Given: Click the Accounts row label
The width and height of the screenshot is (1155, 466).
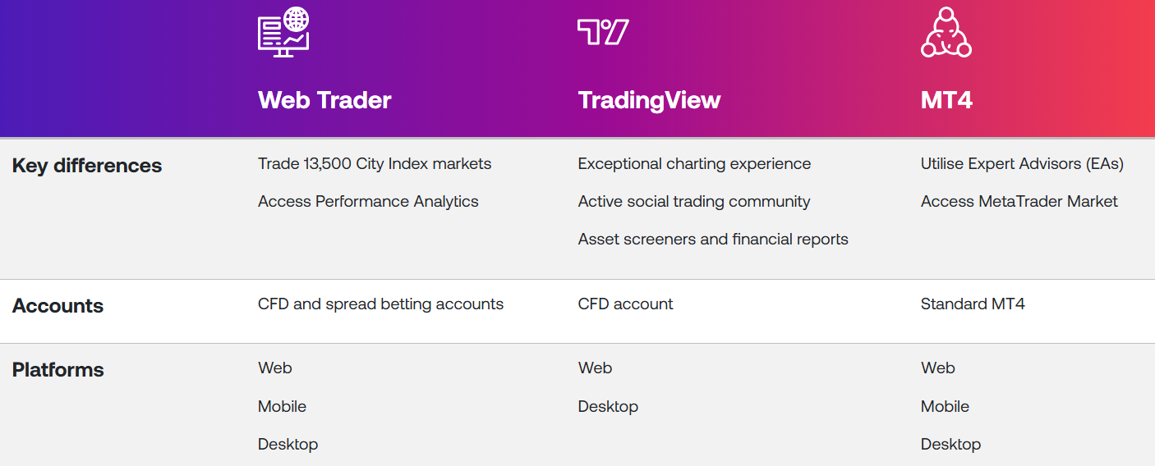Looking at the screenshot, I should point(58,306).
